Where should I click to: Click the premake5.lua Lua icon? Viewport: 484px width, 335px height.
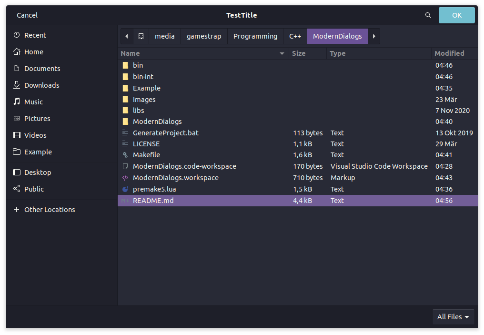[x=125, y=189]
